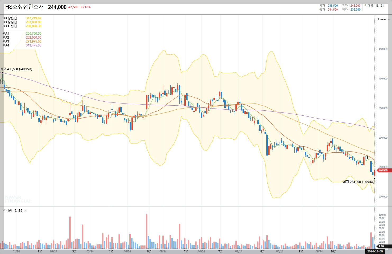Viewport: 392px width, 254px height.
Task: Click the MA4 legend entry
Action: [x=22, y=45]
